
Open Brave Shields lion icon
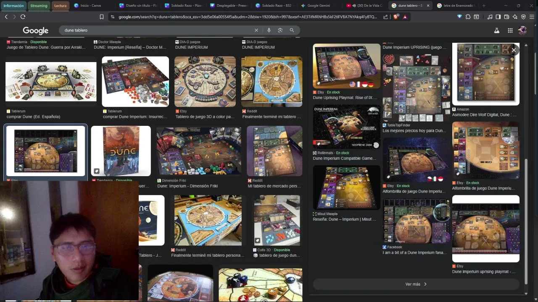tap(396, 17)
